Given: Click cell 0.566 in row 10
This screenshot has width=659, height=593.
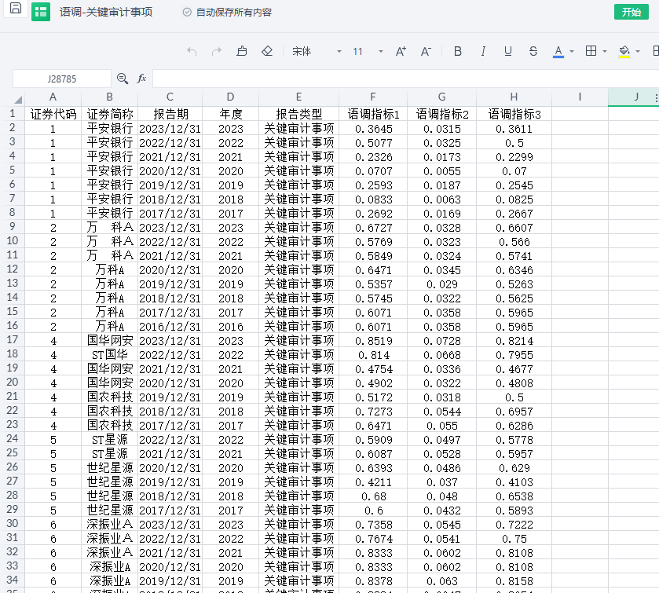Looking at the screenshot, I should (x=514, y=241).
